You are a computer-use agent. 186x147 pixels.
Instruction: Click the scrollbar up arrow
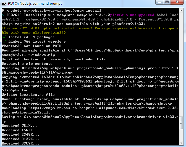[x=181, y=11]
